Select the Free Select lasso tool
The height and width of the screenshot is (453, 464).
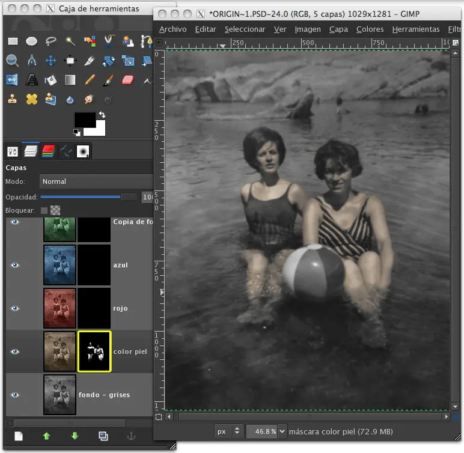point(51,41)
